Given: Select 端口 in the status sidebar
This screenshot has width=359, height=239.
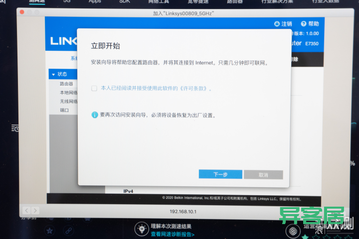Looking at the screenshot, I should [64, 110].
